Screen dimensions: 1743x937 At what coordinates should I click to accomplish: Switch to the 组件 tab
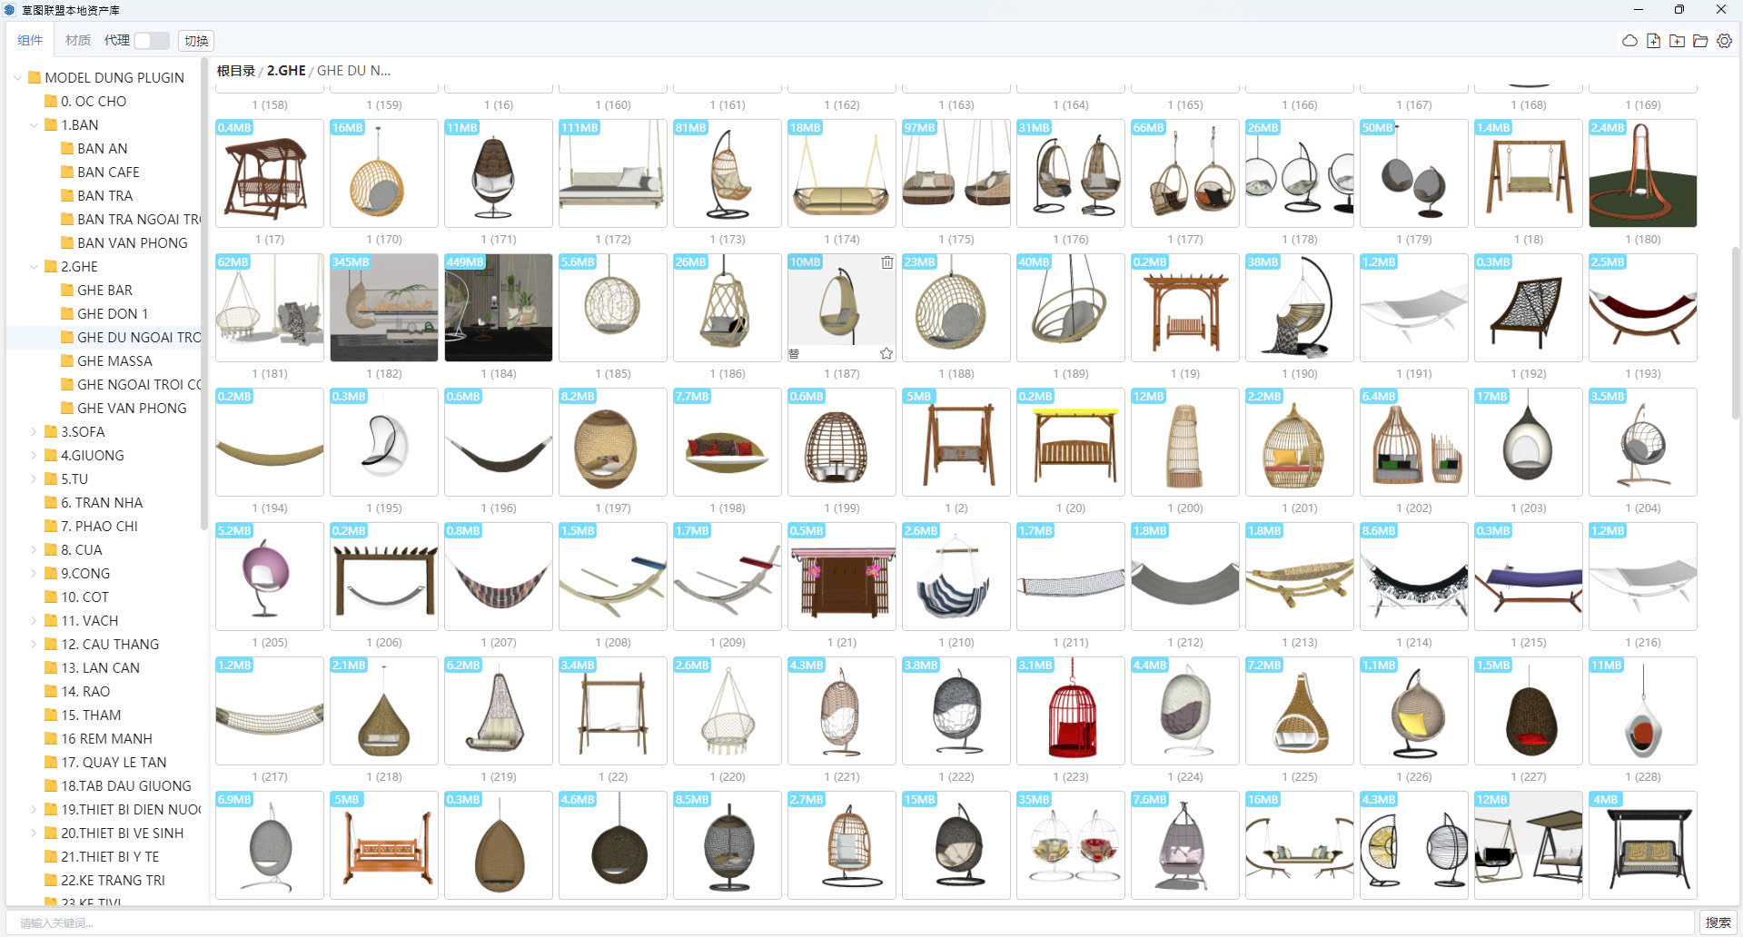tap(30, 41)
